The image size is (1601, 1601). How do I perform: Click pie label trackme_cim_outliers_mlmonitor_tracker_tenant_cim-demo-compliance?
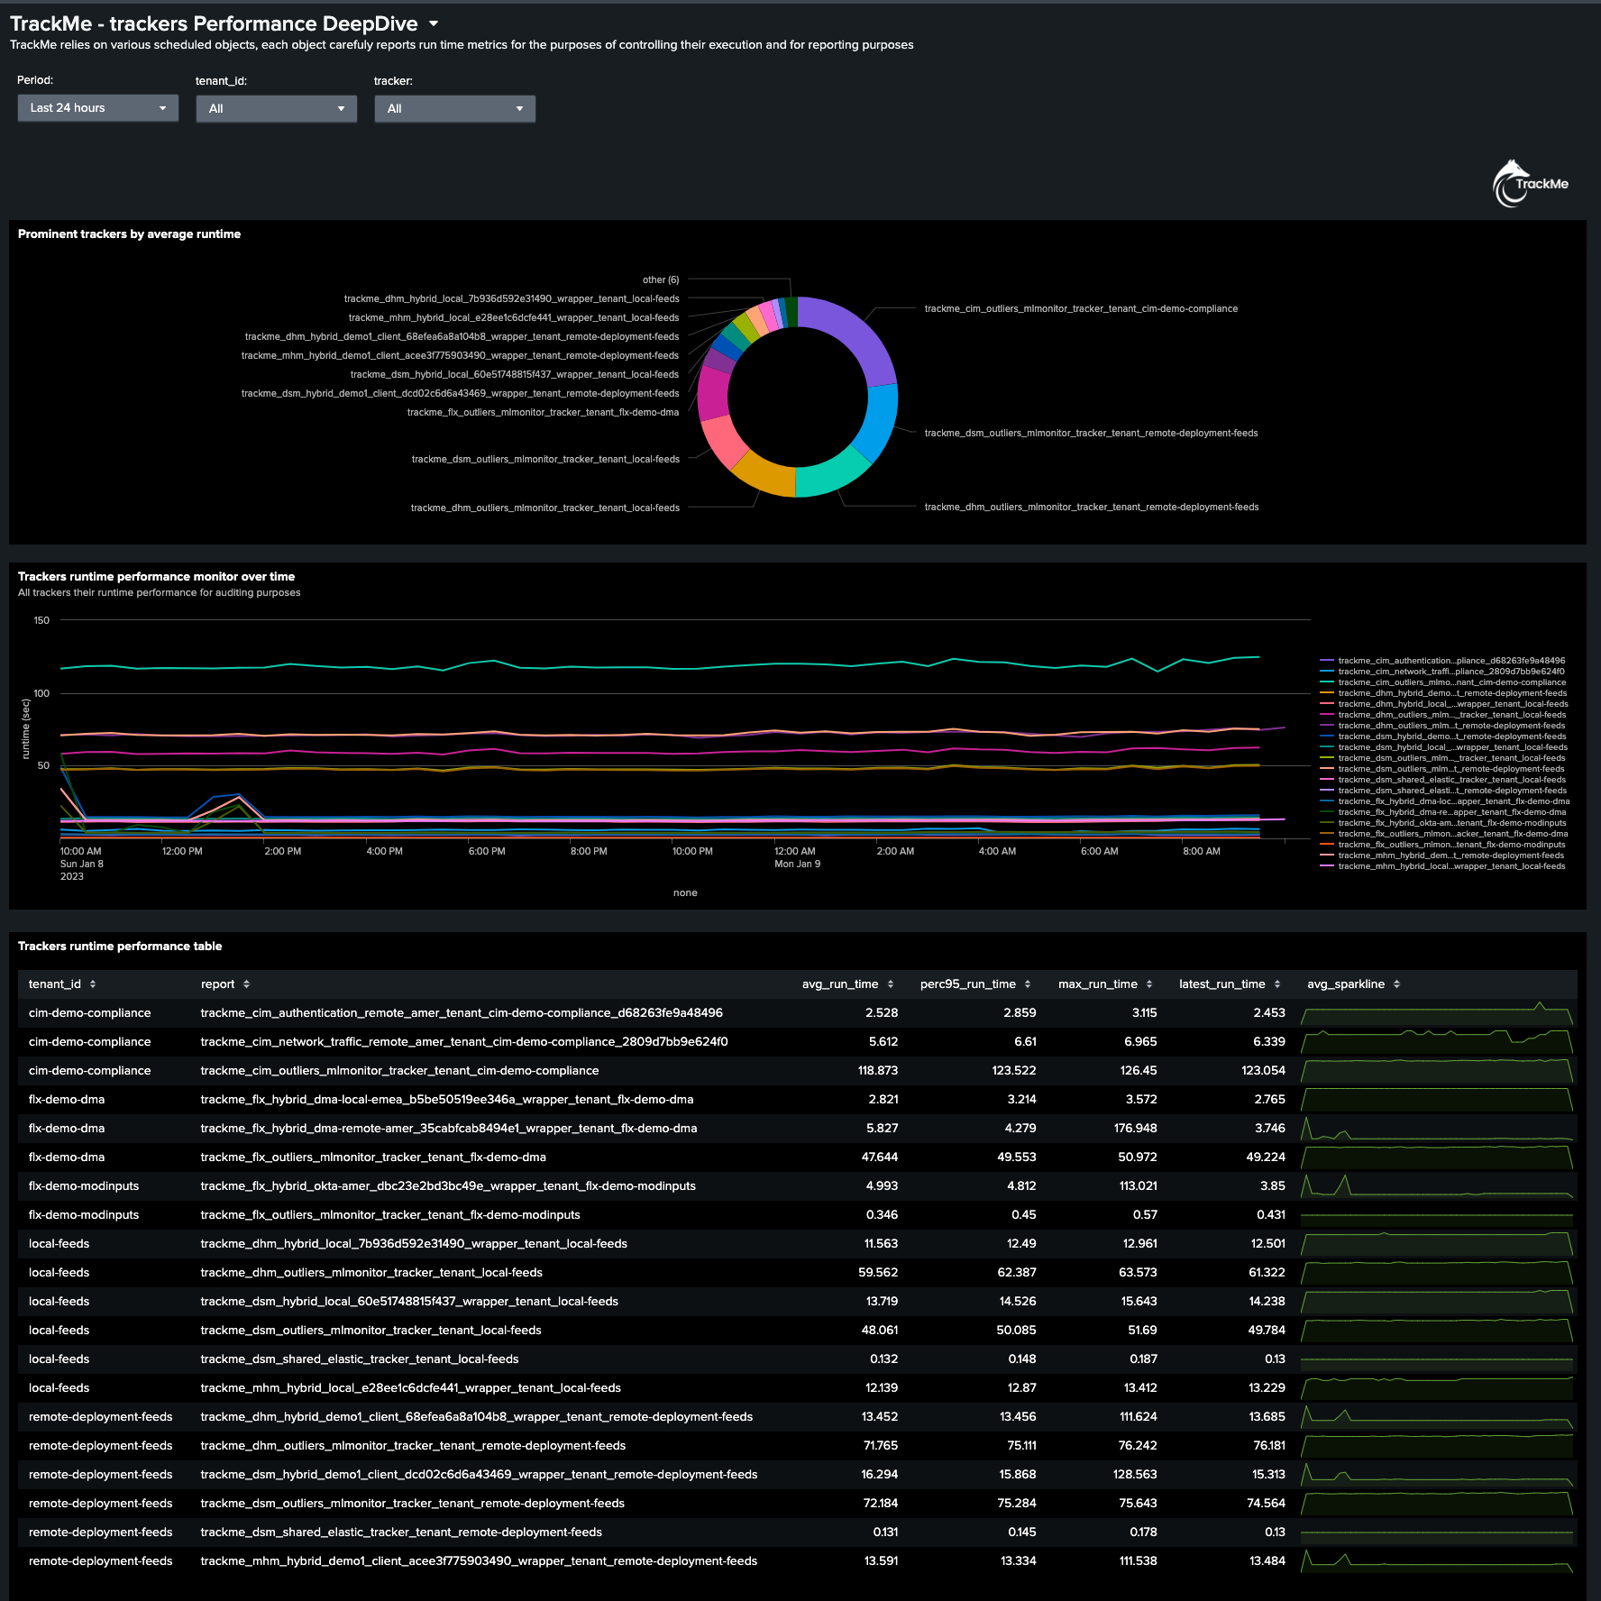(1081, 309)
